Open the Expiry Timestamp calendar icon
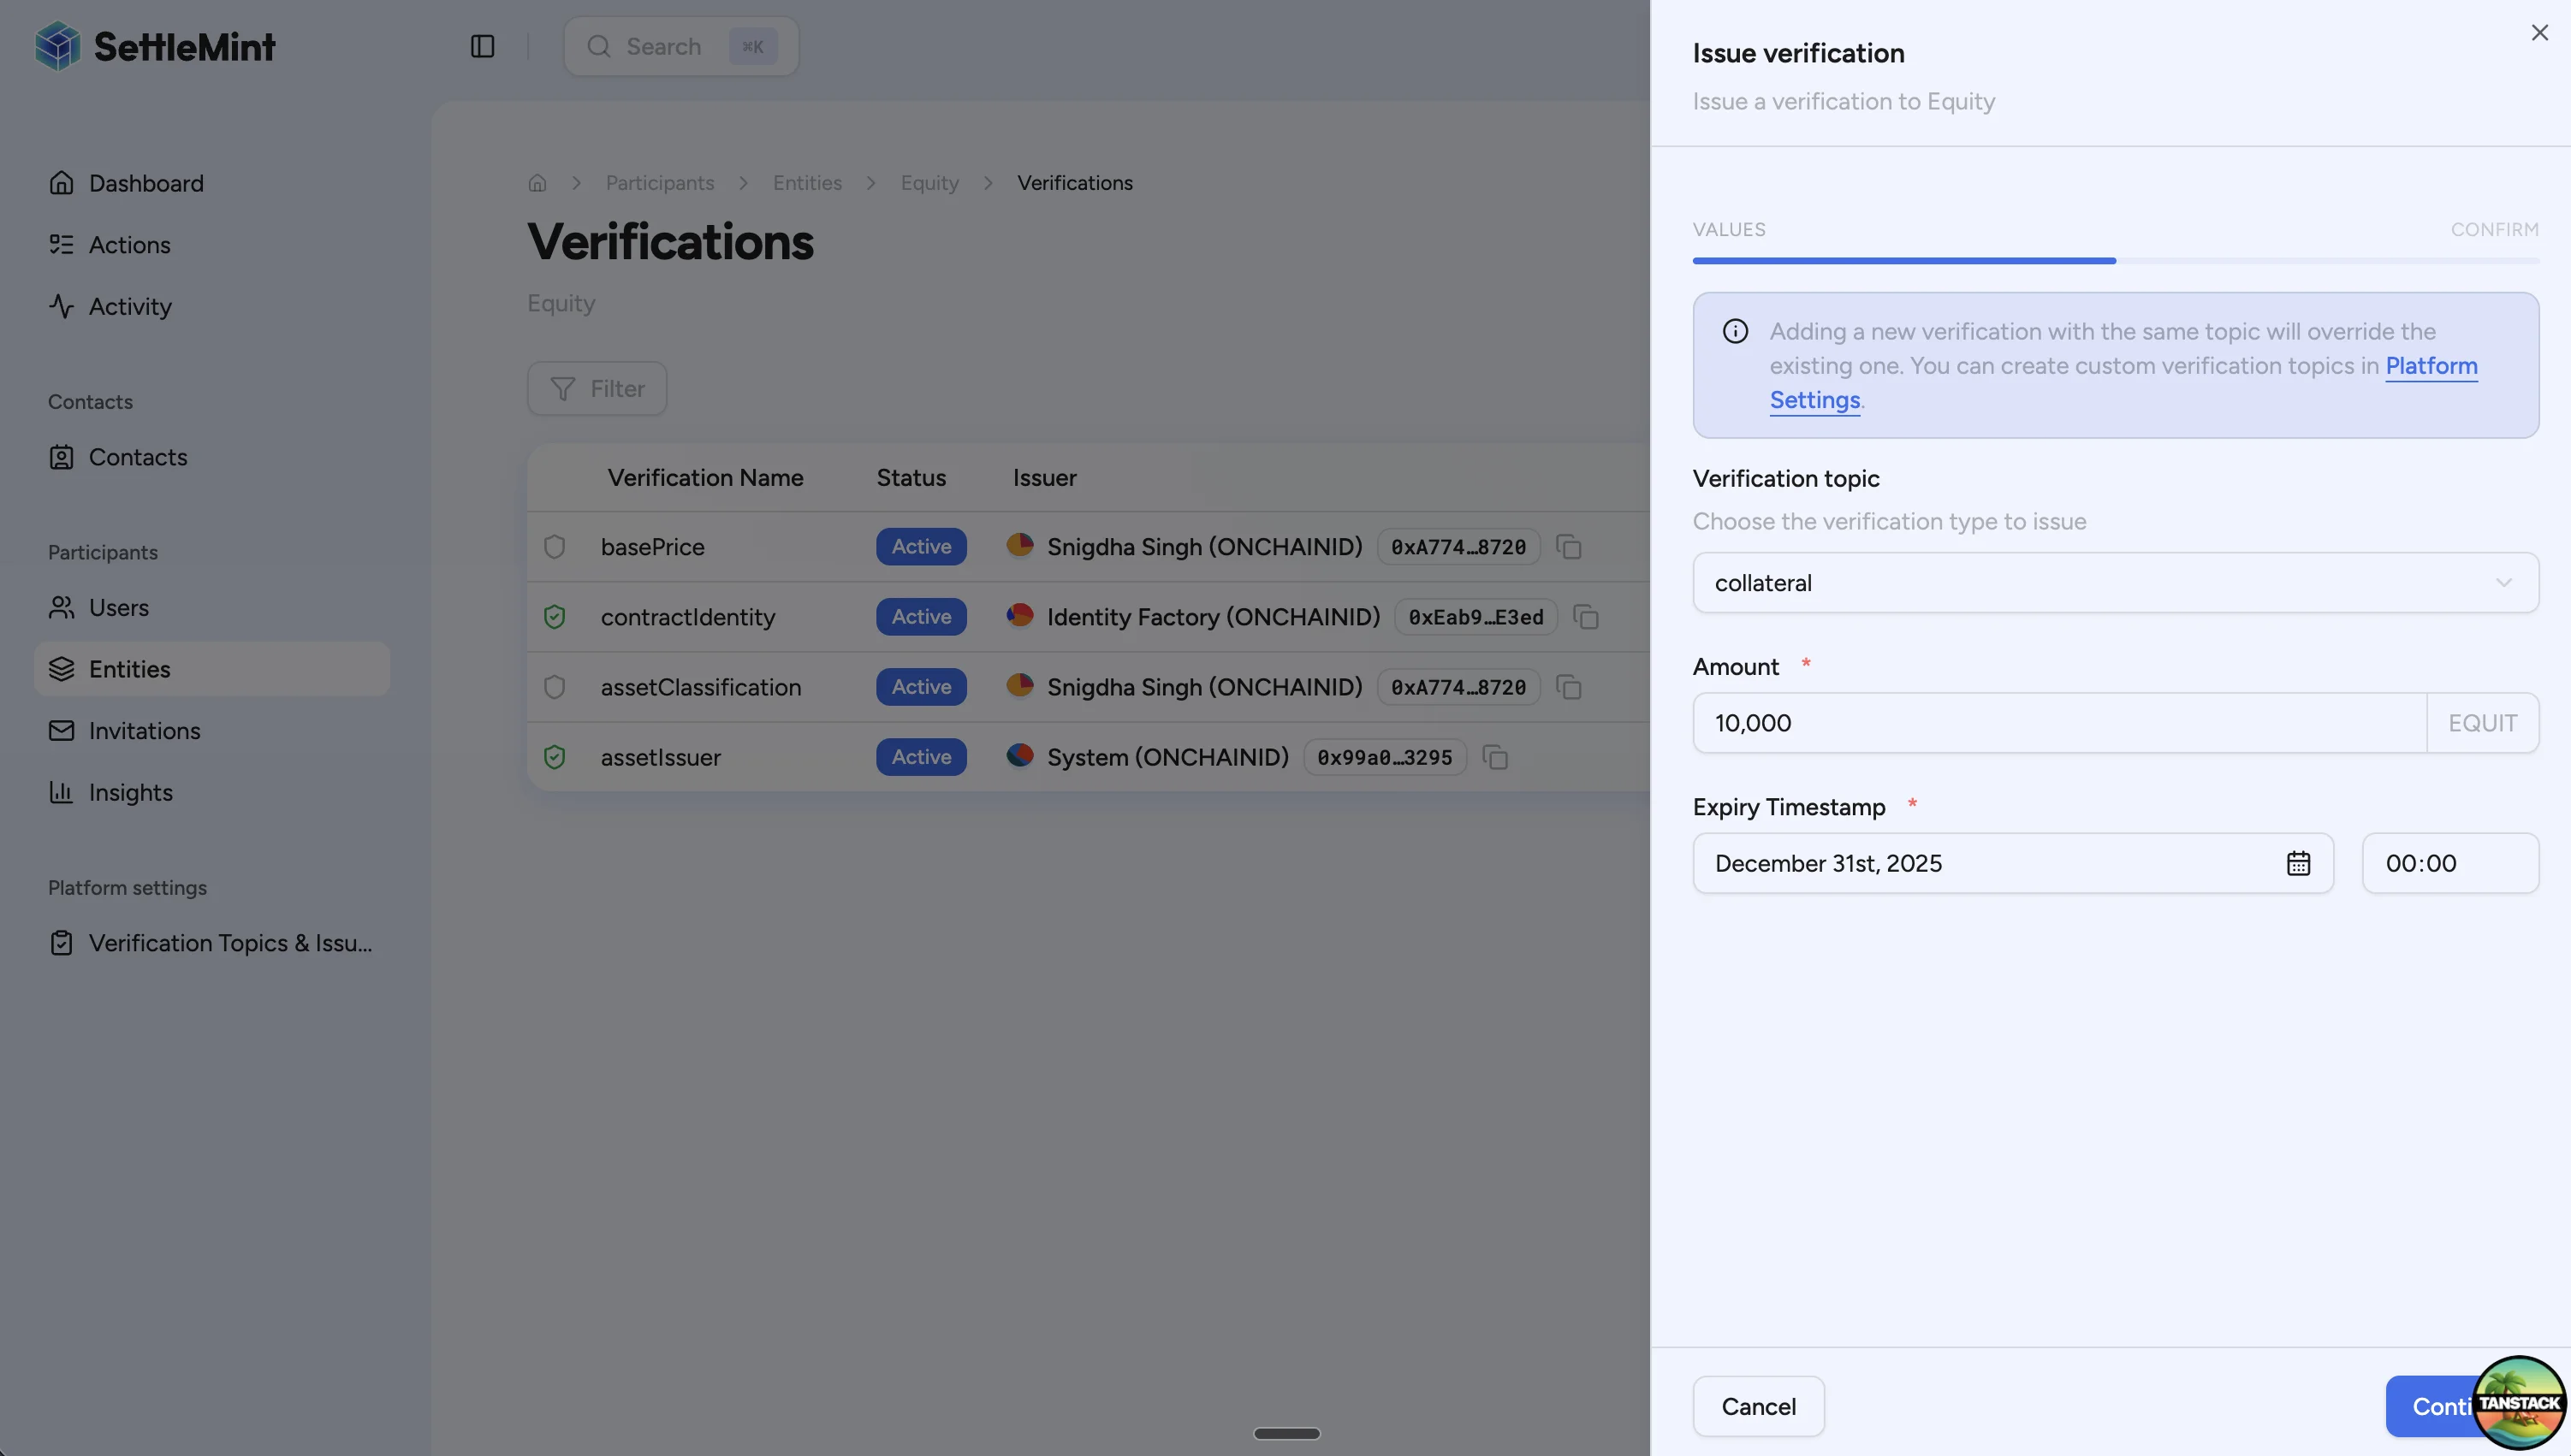The width and height of the screenshot is (2571, 1456). pyautogui.click(x=2298, y=862)
